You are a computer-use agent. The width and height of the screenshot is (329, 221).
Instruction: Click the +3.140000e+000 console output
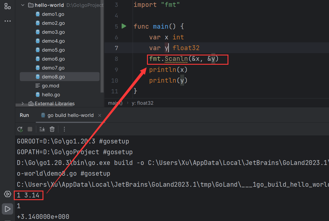(x=43, y=217)
